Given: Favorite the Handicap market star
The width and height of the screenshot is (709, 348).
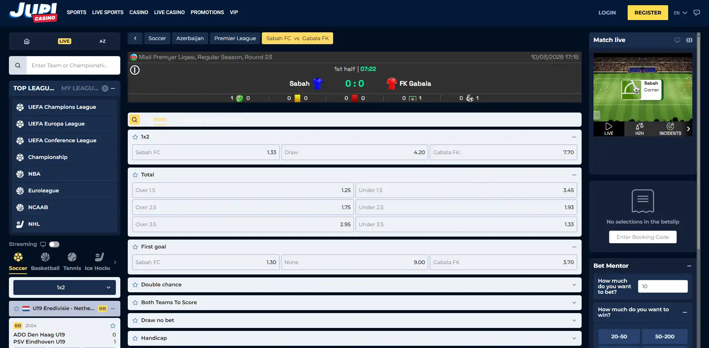Looking at the screenshot, I should [x=135, y=338].
